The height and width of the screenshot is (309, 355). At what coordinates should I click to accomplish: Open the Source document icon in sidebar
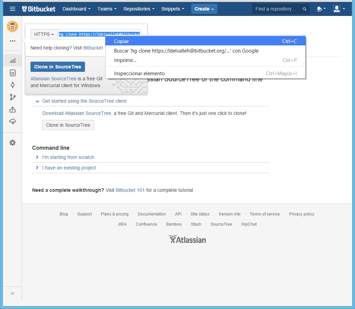[13, 73]
